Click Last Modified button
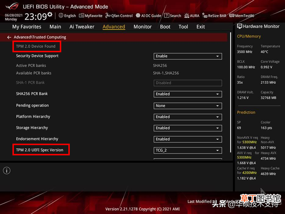The width and height of the screenshot is (285, 214). pos(199,202)
